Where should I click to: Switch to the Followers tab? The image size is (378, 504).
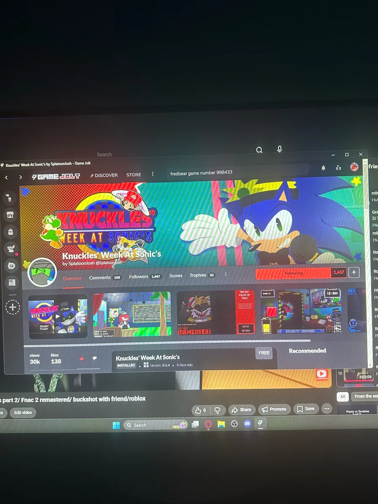tap(145, 276)
